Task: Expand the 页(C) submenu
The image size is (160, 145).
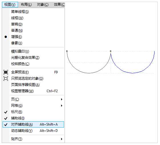Action: click(x=33, y=99)
